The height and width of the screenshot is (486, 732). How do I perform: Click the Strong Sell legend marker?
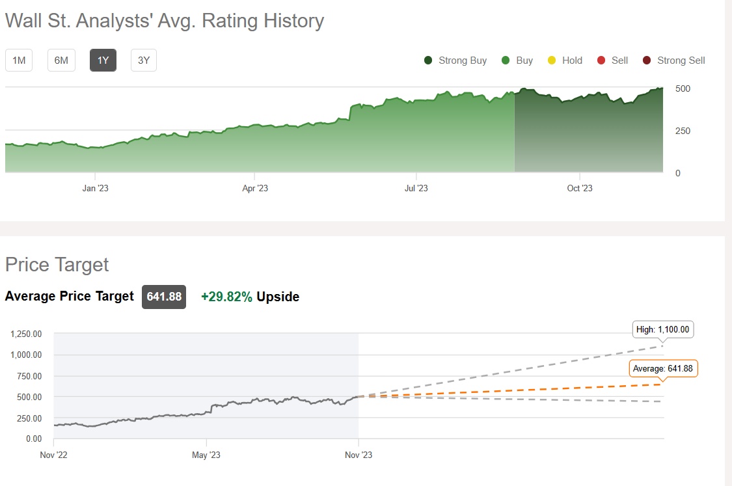pos(647,61)
